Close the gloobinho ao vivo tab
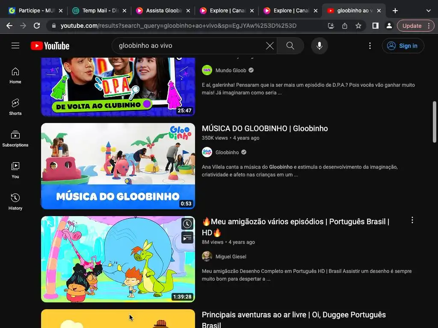The image size is (438, 328). [x=379, y=11]
